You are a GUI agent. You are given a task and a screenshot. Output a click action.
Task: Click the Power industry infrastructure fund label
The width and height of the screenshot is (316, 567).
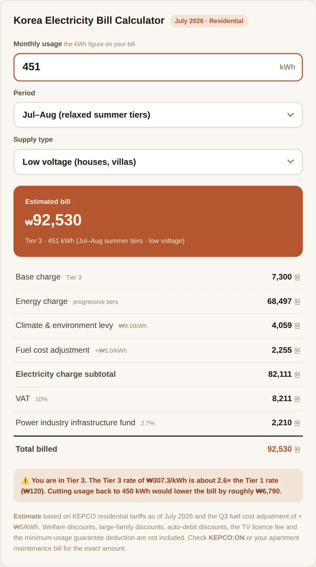(x=75, y=423)
